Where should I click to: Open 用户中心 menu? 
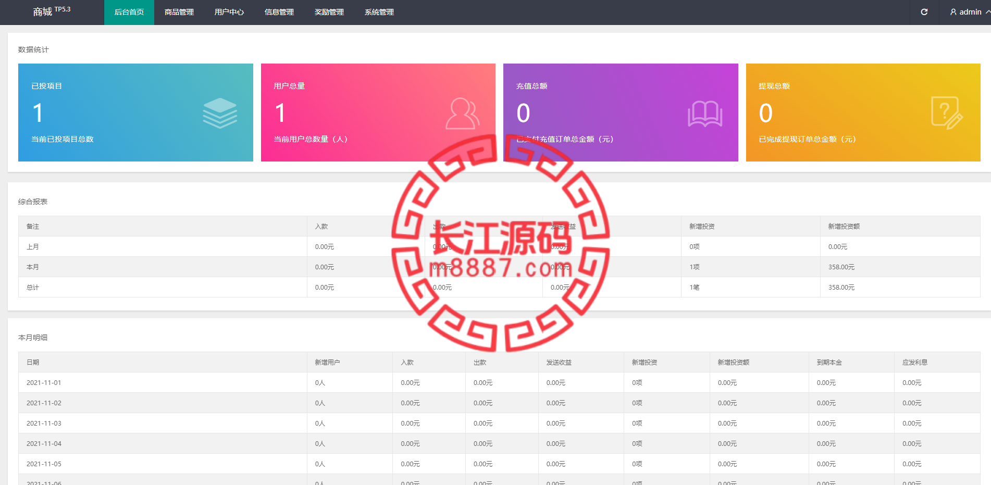[229, 12]
